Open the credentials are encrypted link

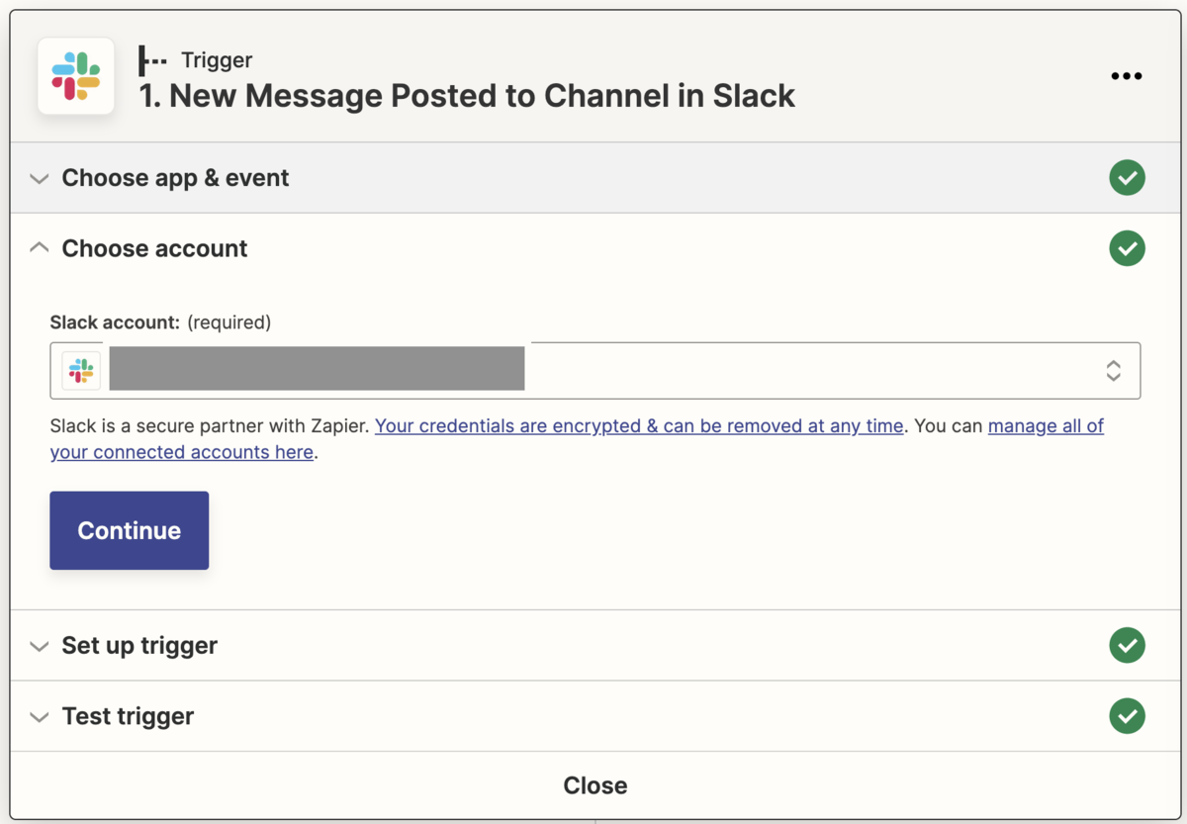pyautogui.click(x=639, y=426)
